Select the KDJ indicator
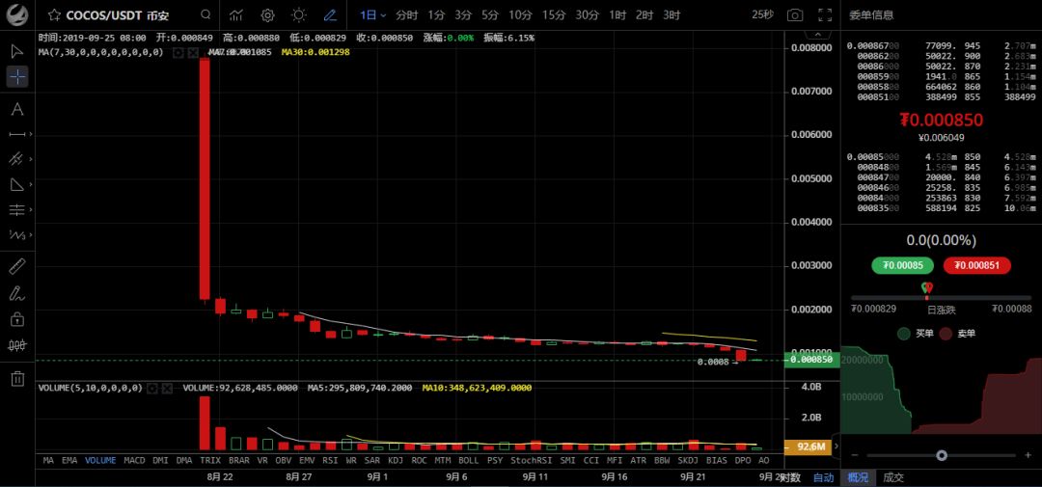The image size is (1042, 487). pyautogui.click(x=396, y=460)
